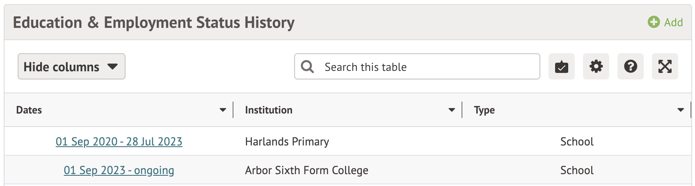
Task: Click the magnifying glass search icon
Action: point(307,67)
